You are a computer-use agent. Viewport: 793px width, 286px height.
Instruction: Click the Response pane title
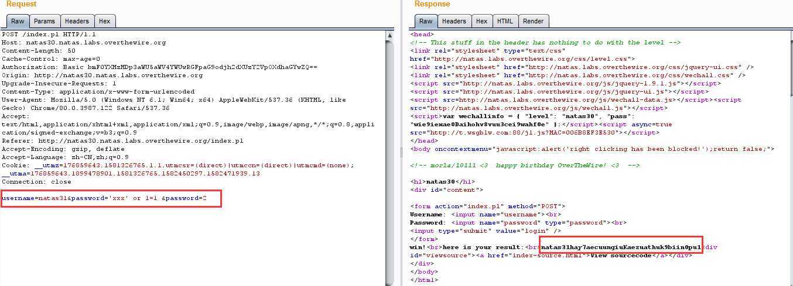[x=432, y=4]
